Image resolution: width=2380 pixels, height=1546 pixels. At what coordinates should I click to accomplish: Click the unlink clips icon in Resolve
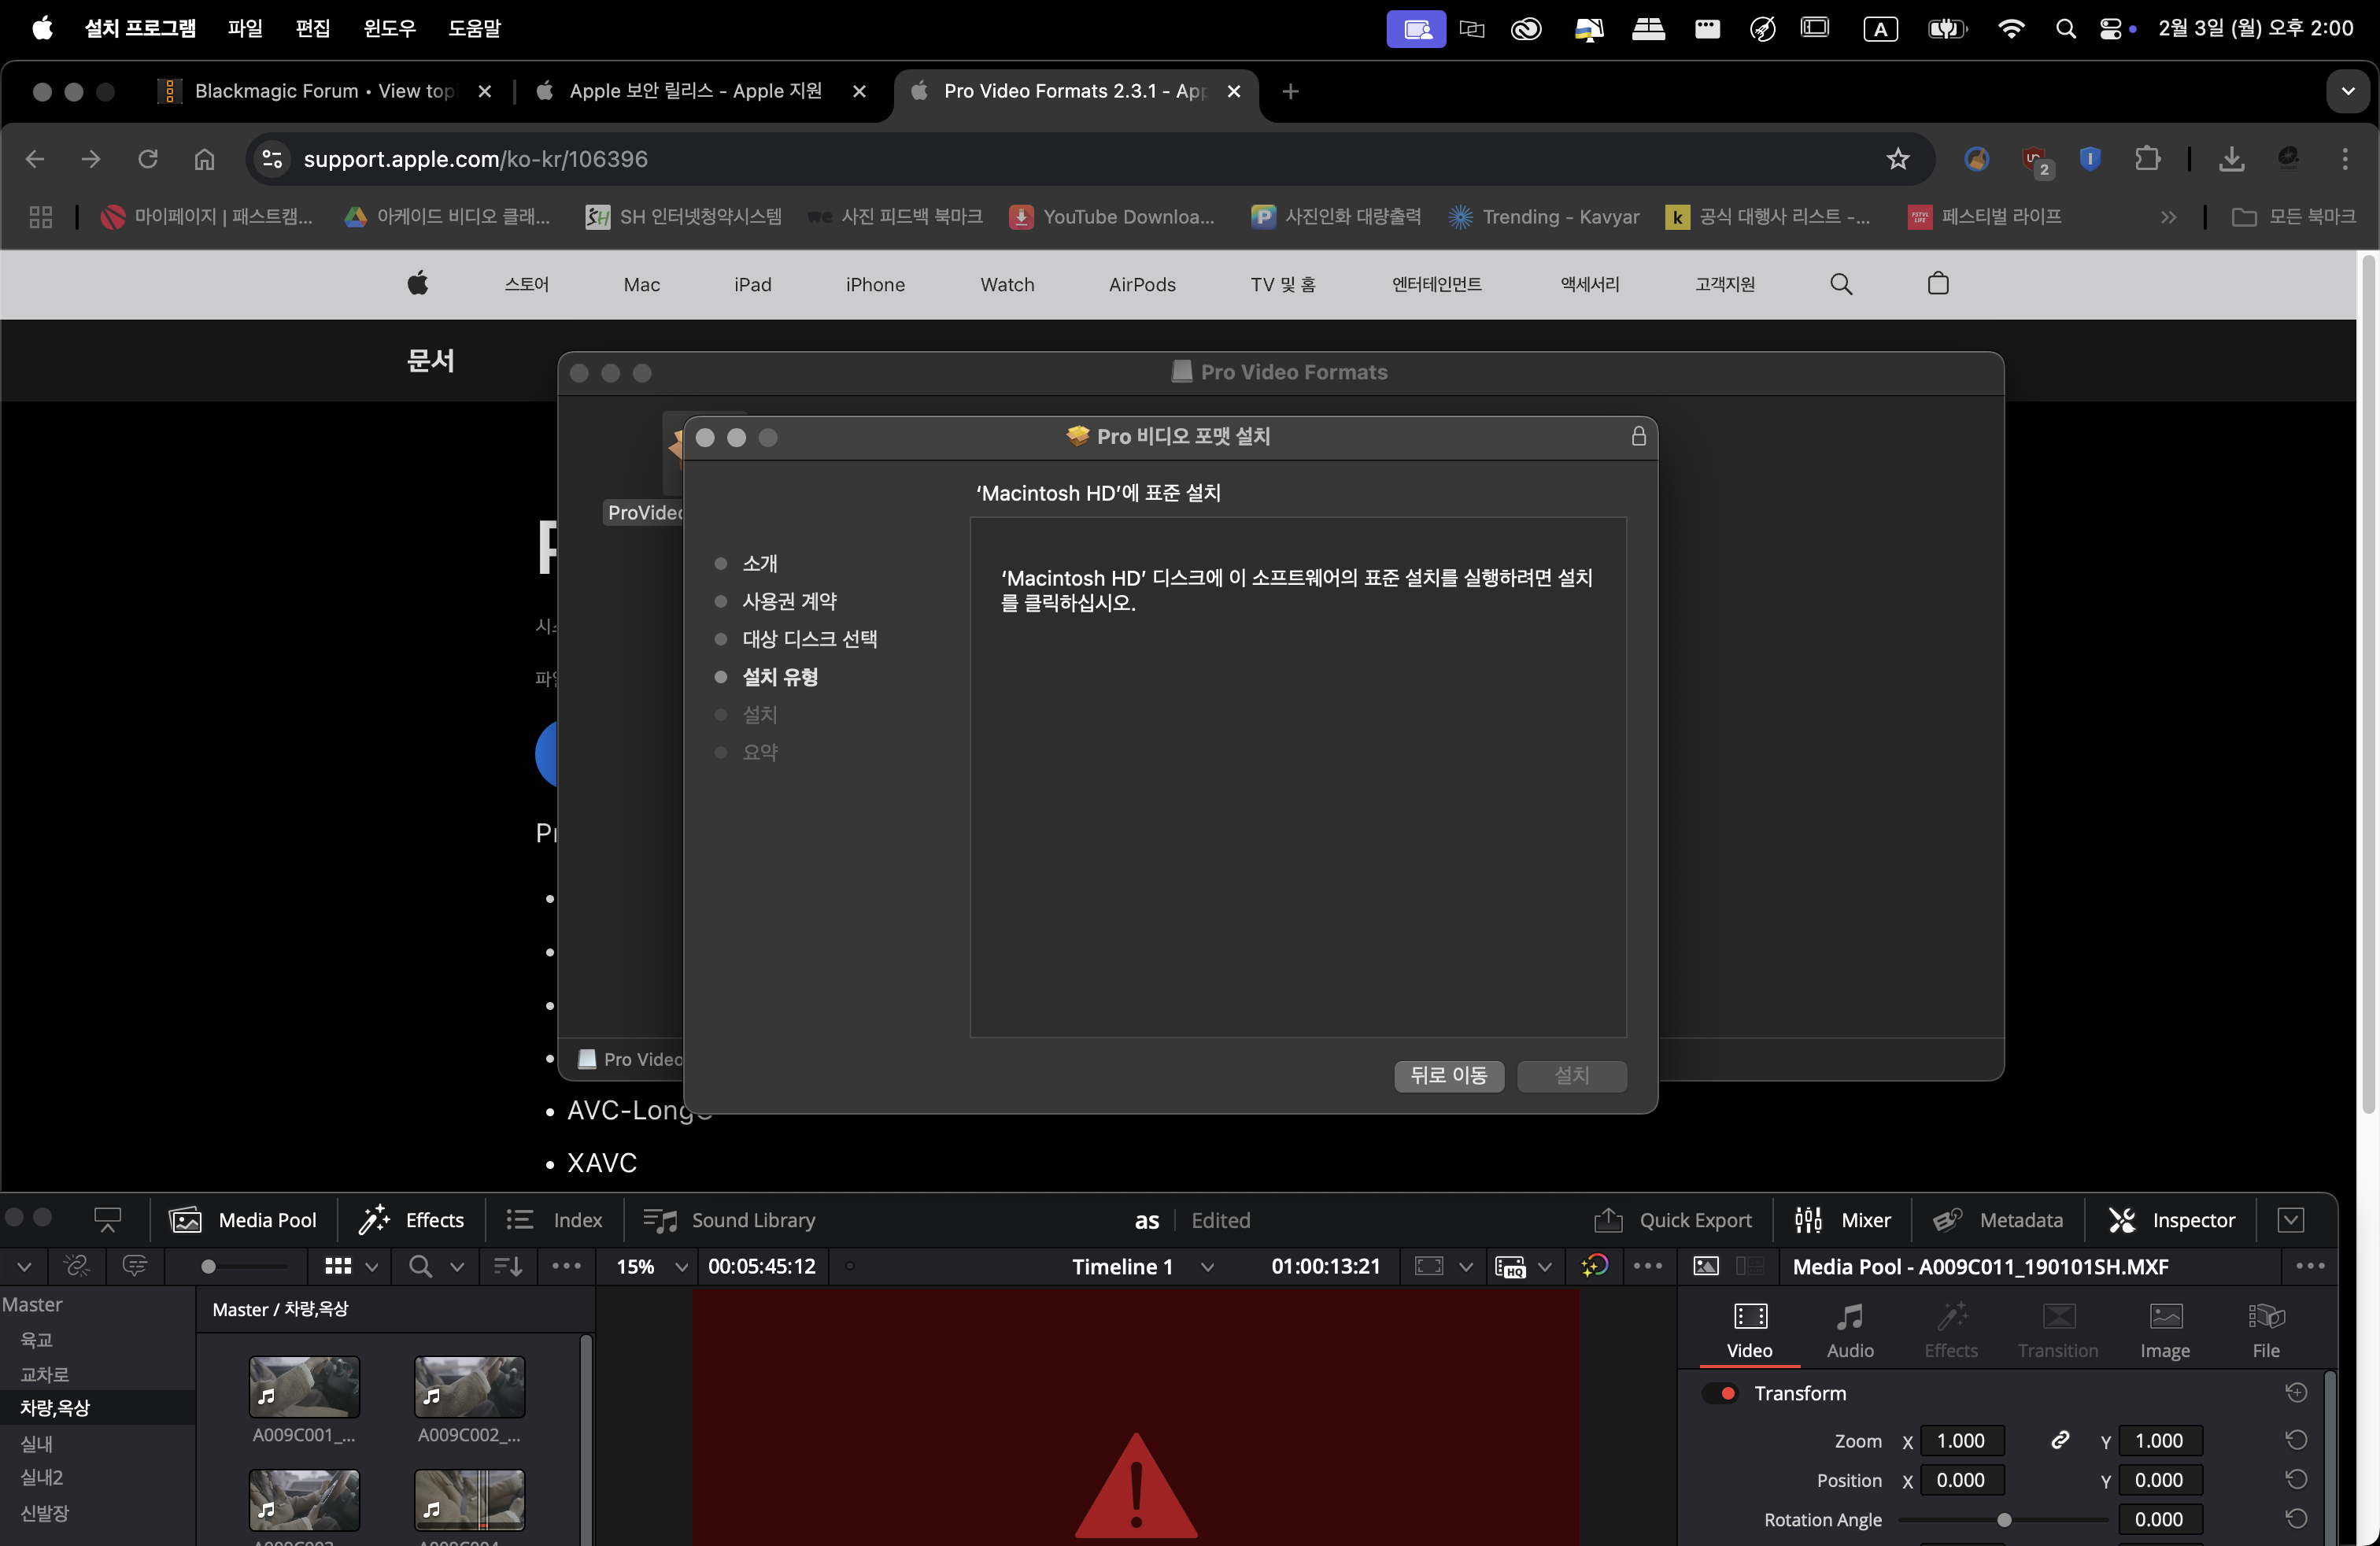click(x=77, y=1266)
